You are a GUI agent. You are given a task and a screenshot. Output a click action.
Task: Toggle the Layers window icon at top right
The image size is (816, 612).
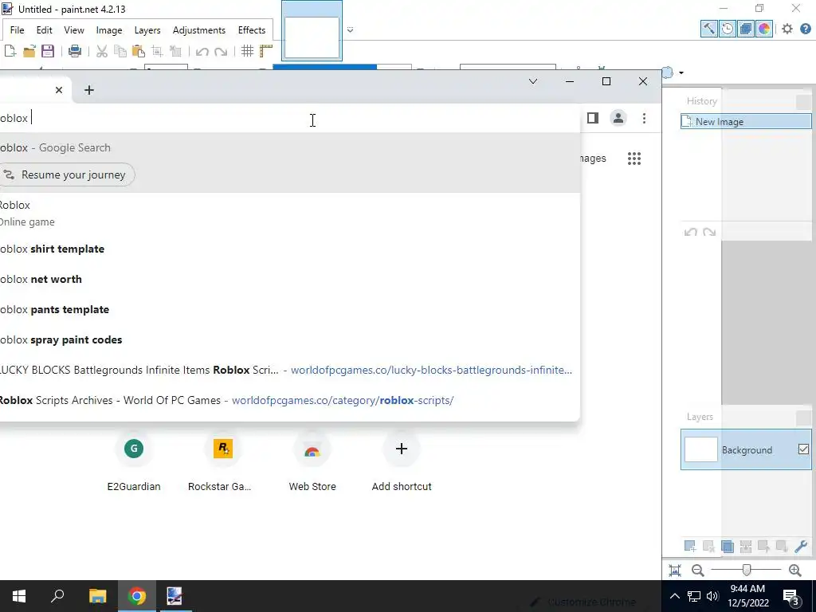click(x=746, y=29)
